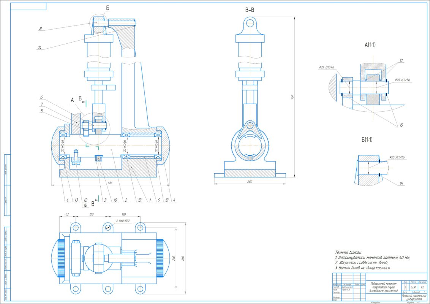
Task: Select "Поліський національний університет" in the title block
Action: [414, 298]
